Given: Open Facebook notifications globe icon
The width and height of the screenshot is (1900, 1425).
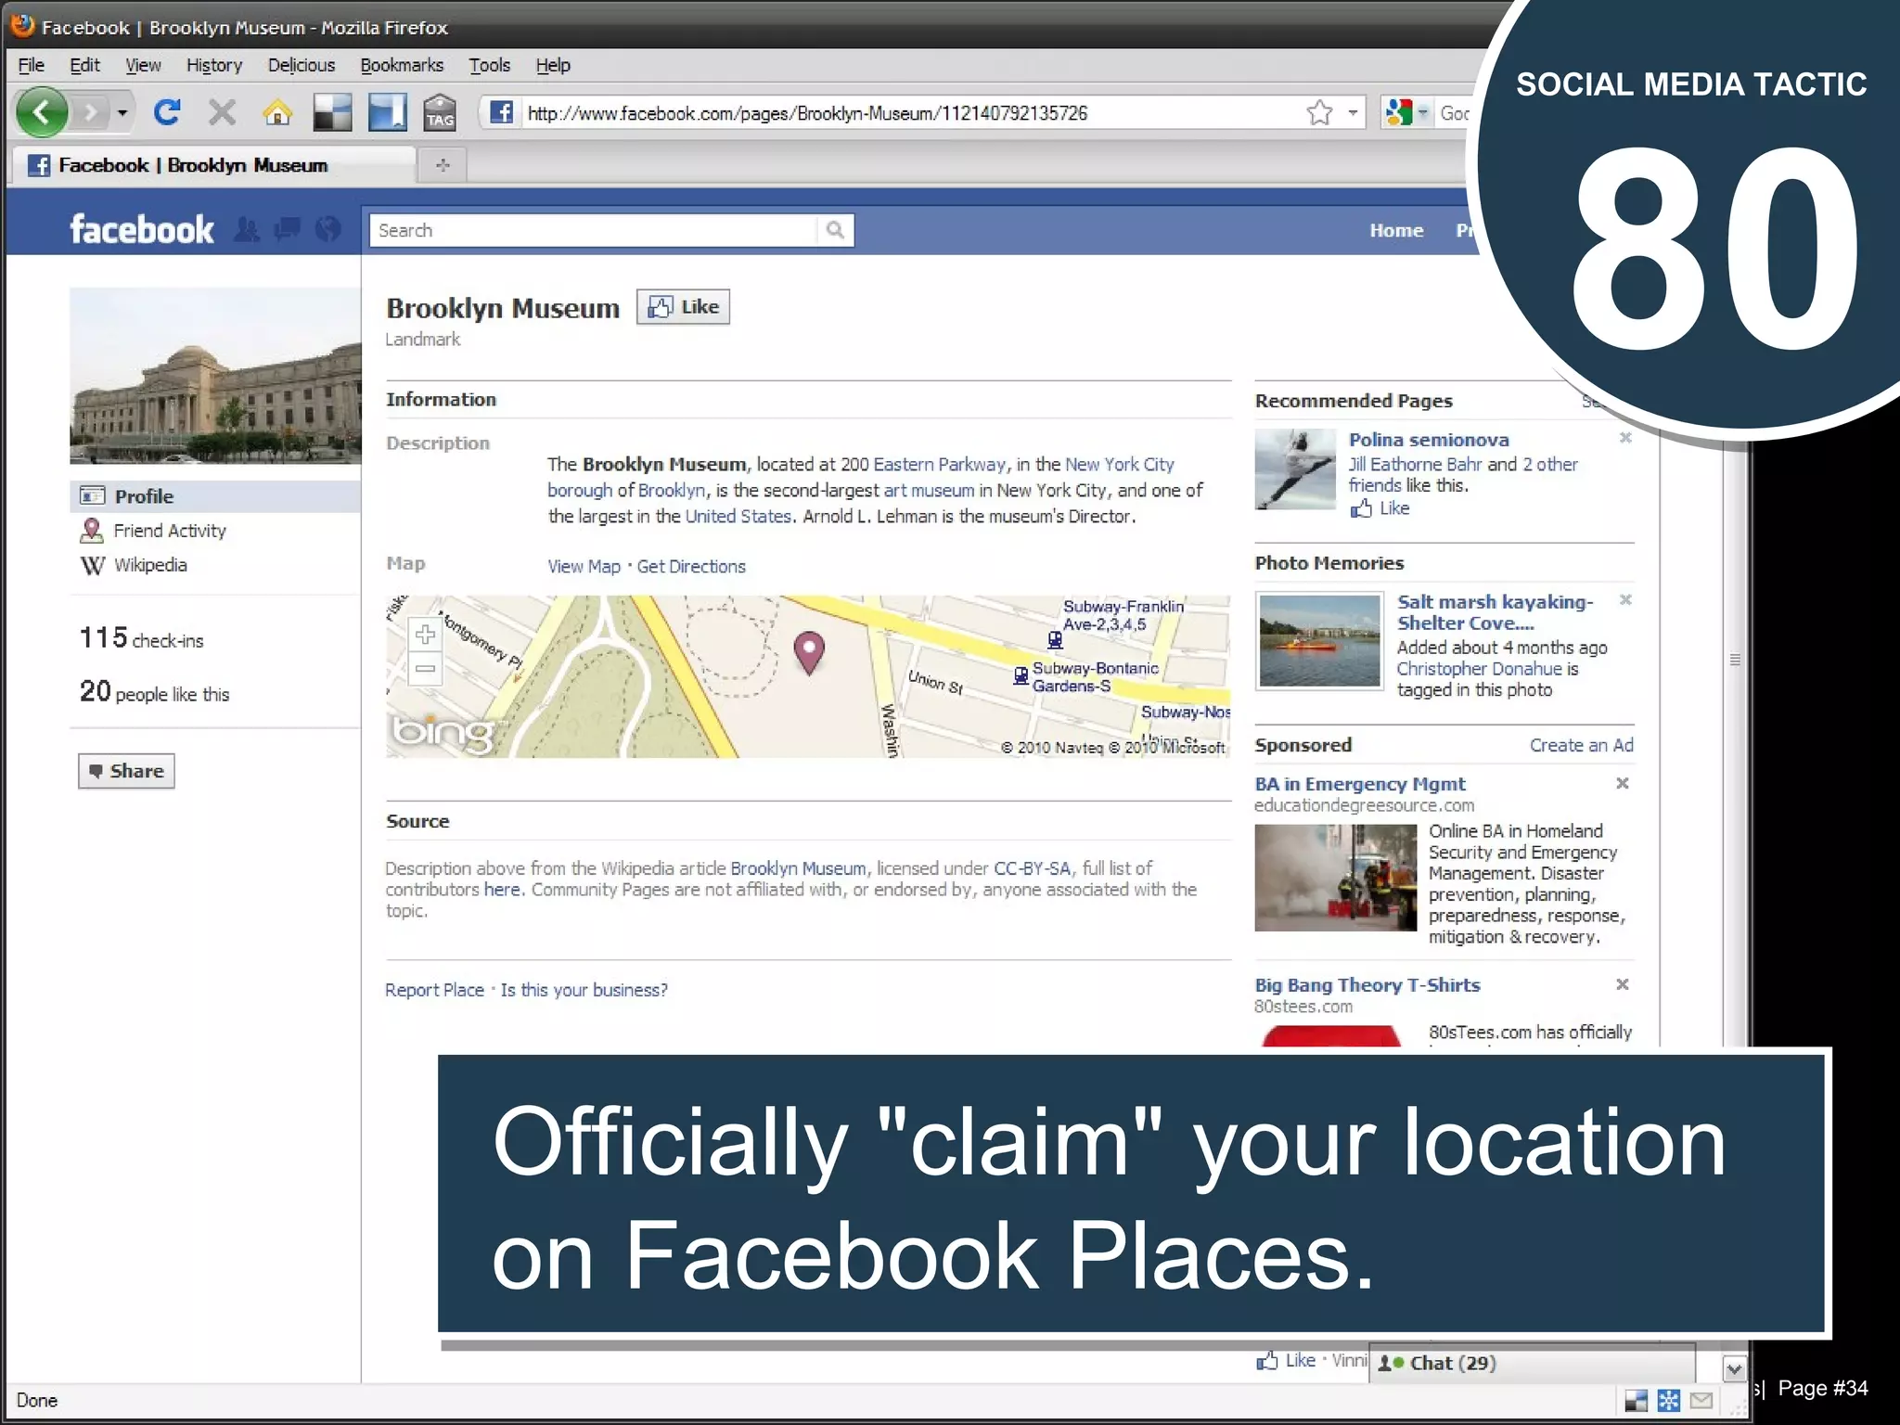Looking at the screenshot, I should [x=327, y=229].
